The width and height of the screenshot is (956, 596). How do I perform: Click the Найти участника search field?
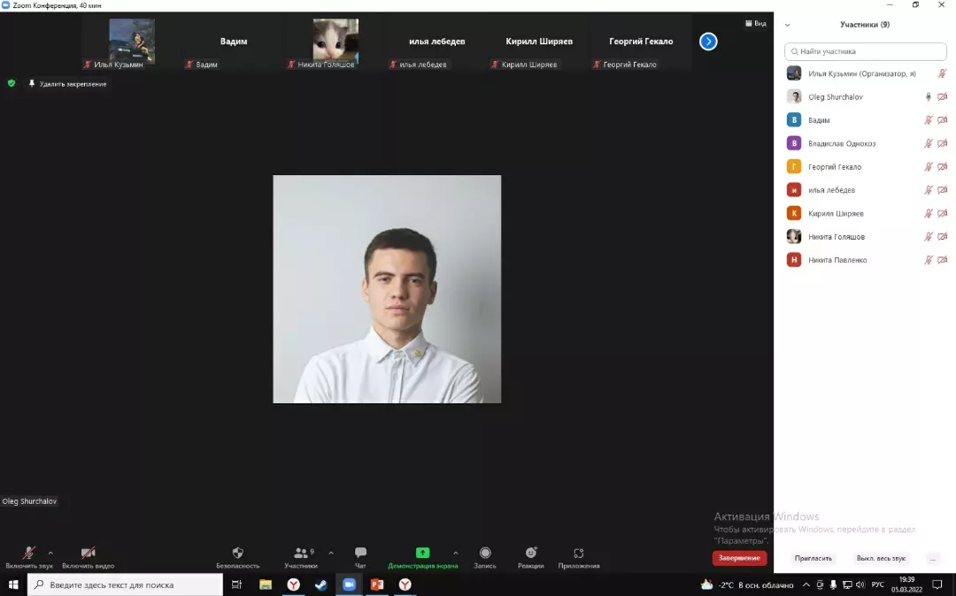coord(866,51)
